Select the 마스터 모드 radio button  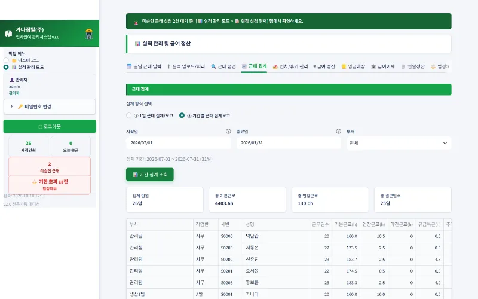coord(6,60)
